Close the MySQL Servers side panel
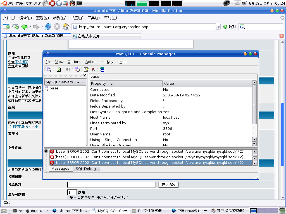 [85, 75]
